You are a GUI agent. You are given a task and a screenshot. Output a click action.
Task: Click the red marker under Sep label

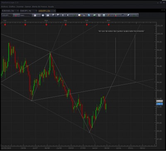(66, 25)
